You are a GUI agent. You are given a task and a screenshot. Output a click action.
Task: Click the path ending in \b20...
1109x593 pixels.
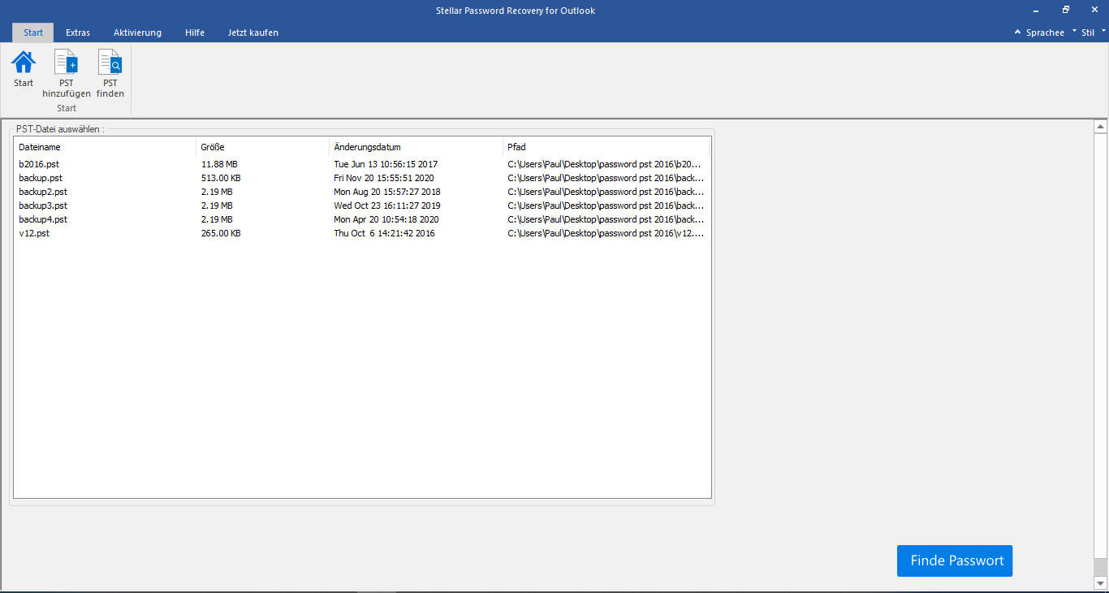(606, 164)
